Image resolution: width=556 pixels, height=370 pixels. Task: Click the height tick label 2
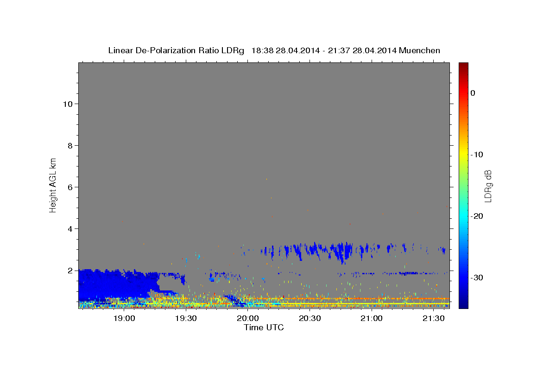pyautogui.click(x=69, y=270)
